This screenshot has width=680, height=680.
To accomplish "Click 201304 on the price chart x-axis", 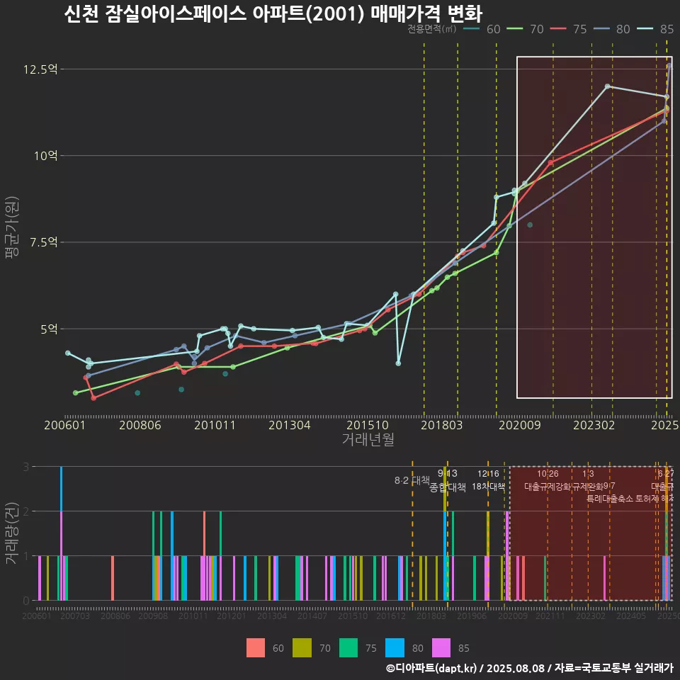I will [289, 425].
